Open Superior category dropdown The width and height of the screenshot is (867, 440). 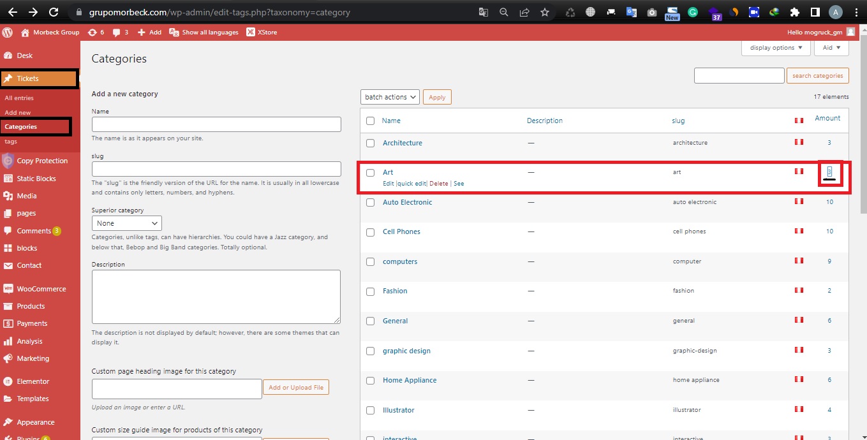pos(127,223)
